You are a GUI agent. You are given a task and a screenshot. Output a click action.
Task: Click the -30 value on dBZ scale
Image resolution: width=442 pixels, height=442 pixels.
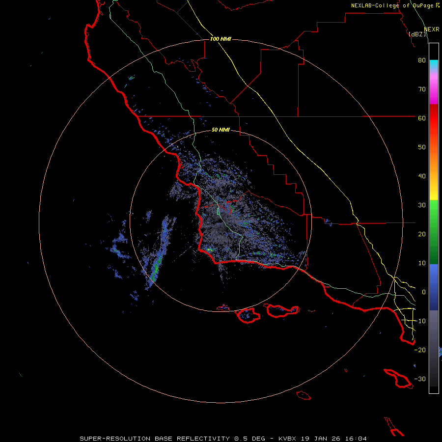(420, 379)
